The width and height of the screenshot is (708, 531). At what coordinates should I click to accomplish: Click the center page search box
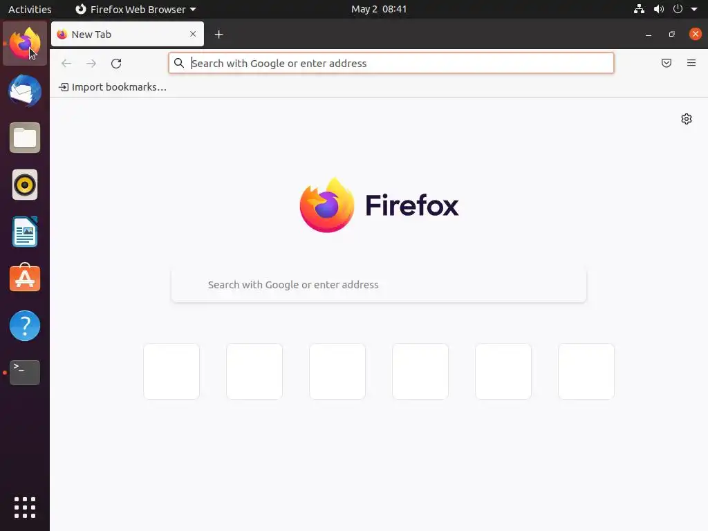tap(378, 285)
